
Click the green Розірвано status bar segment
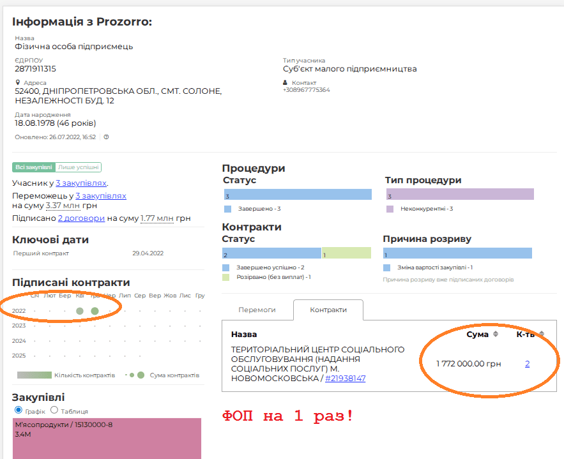(x=346, y=254)
